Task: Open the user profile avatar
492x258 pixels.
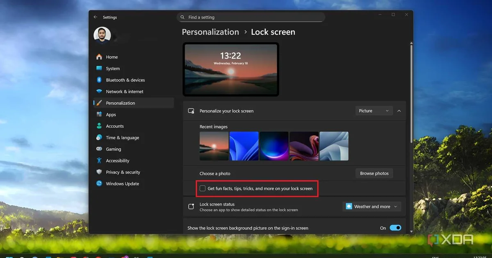Action: [x=102, y=36]
